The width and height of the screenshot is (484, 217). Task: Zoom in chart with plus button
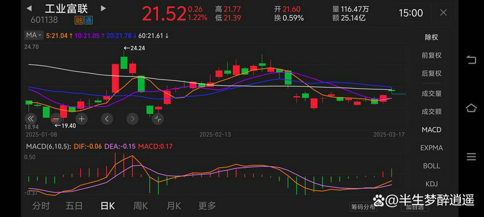[82, 119]
